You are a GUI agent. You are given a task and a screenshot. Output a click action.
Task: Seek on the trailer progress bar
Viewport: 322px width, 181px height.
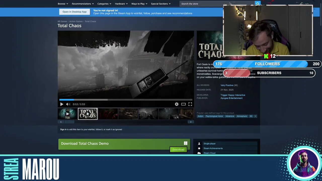[126, 100]
